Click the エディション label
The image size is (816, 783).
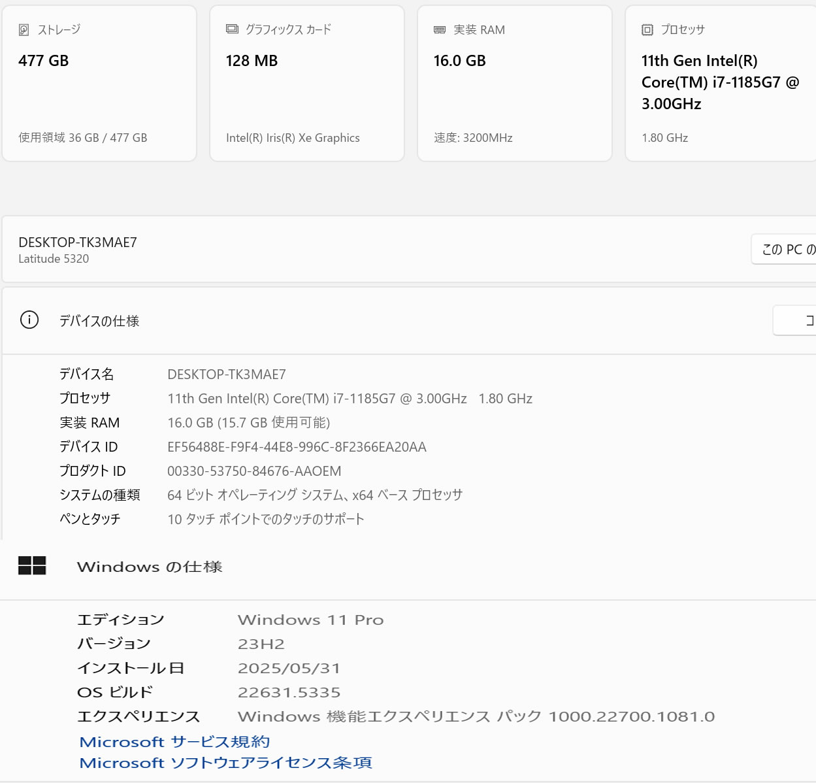pyautogui.click(x=121, y=620)
